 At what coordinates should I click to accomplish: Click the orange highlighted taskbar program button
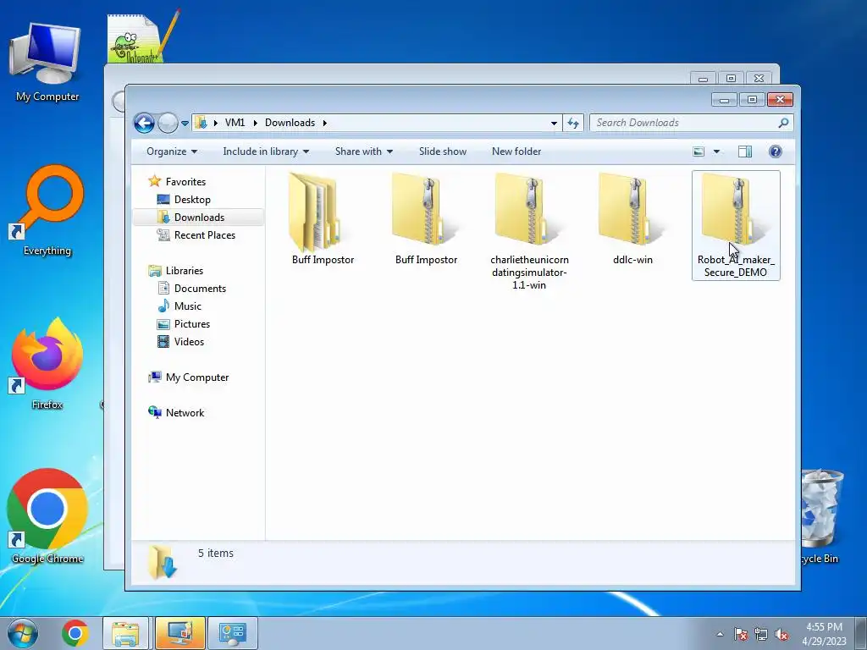180,633
